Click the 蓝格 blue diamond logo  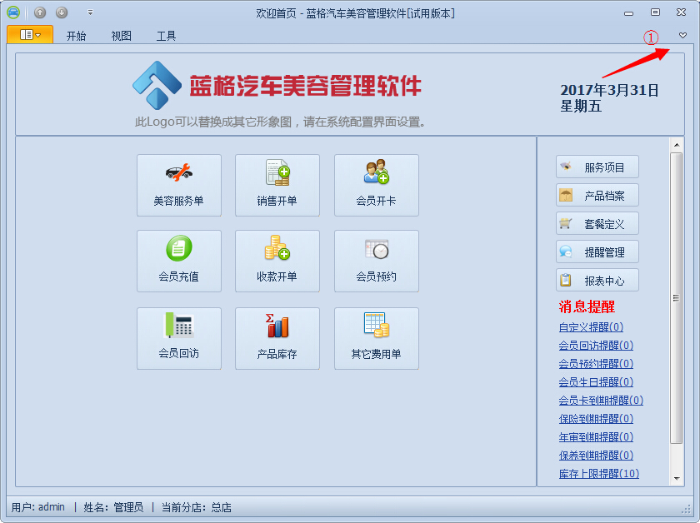click(157, 85)
